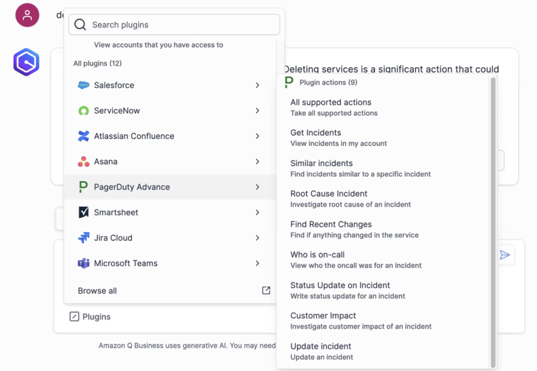Screen dimensions: 537x371
Task: Open Browse all external link icon
Action: [266, 290]
